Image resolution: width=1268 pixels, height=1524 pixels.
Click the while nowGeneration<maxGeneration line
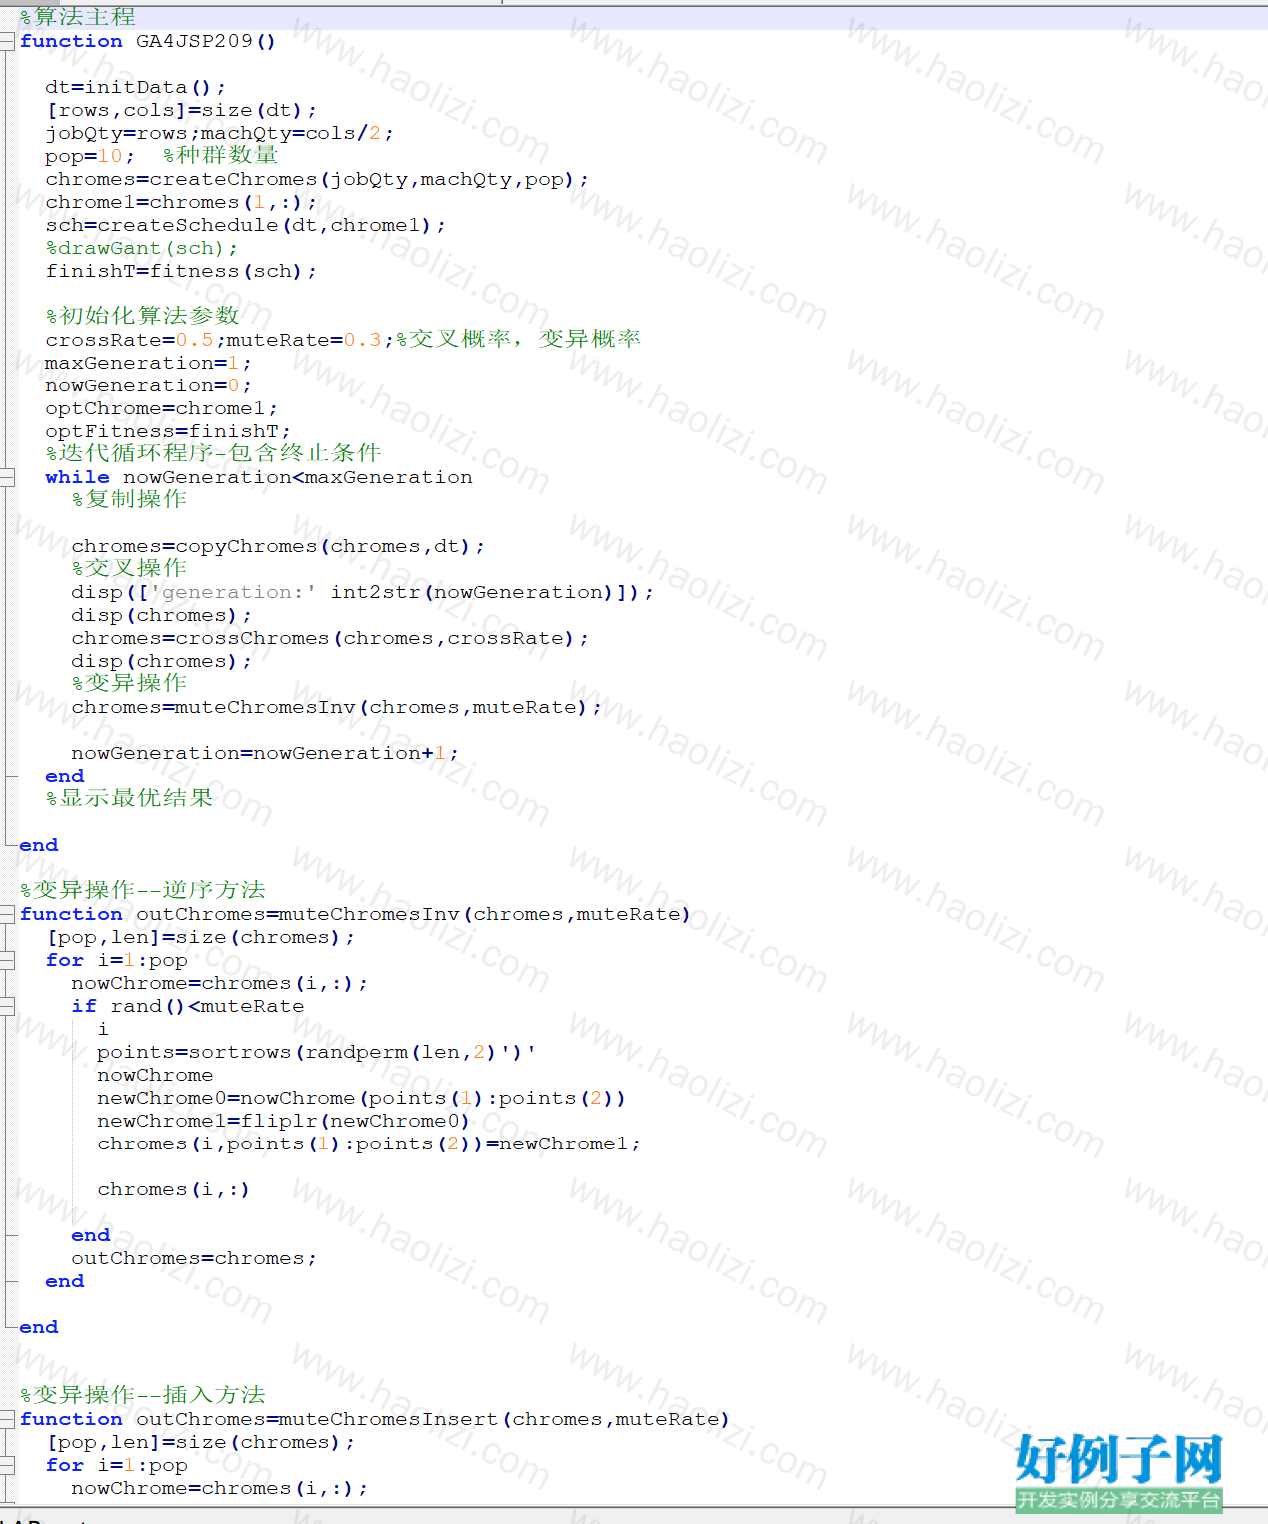point(260,477)
